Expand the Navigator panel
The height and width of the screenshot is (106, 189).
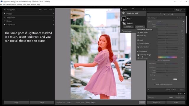[x=5, y=10]
